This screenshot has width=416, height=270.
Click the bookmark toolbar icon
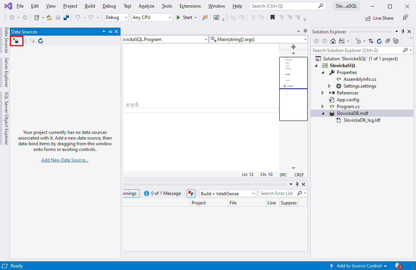(272, 17)
